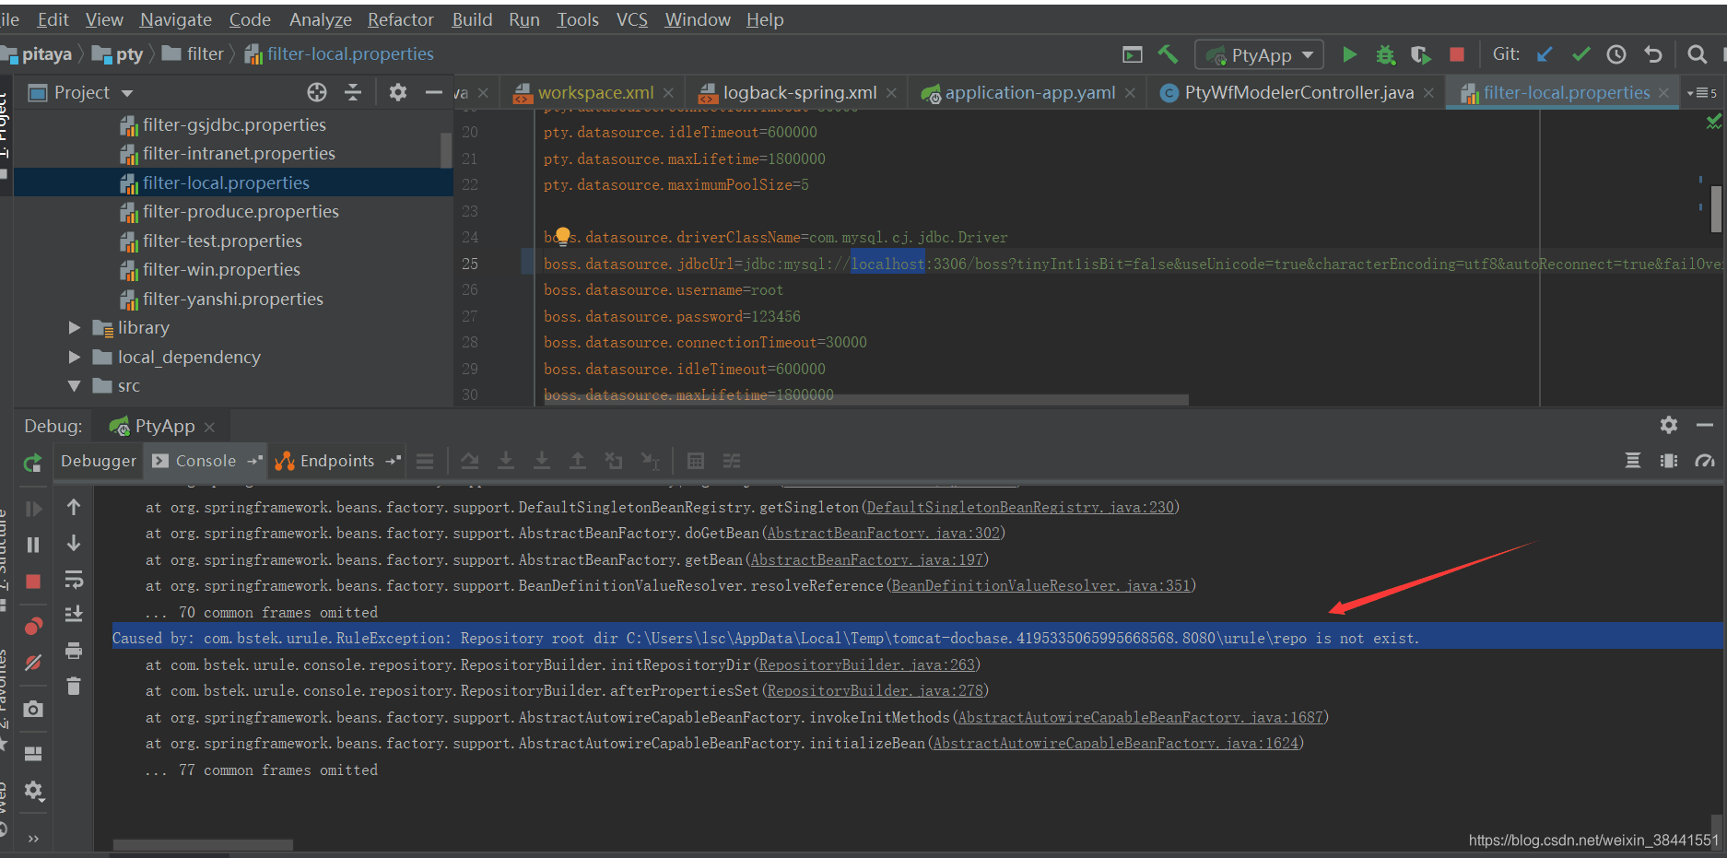Viewport: 1727px width, 858px height.
Task: Expand more tool windows chevron bottom-left
Action: [33, 839]
